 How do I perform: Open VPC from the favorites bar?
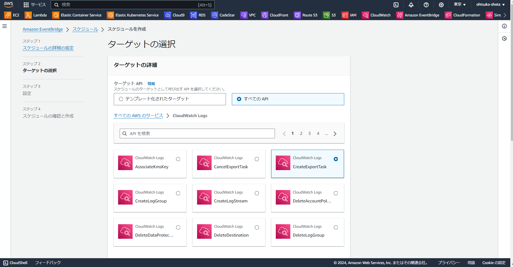[x=248, y=15]
